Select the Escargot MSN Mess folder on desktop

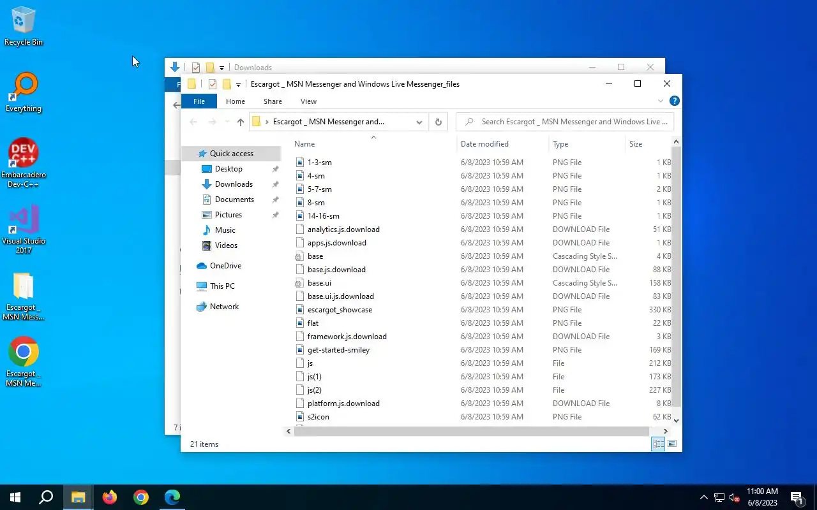tap(24, 296)
